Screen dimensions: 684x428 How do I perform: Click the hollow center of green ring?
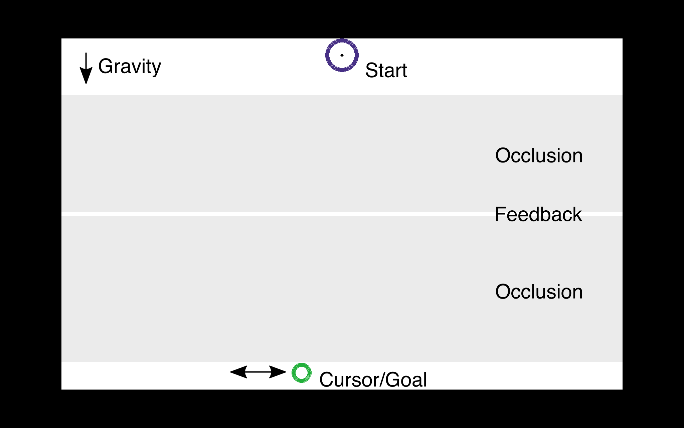pyautogui.click(x=302, y=373)
